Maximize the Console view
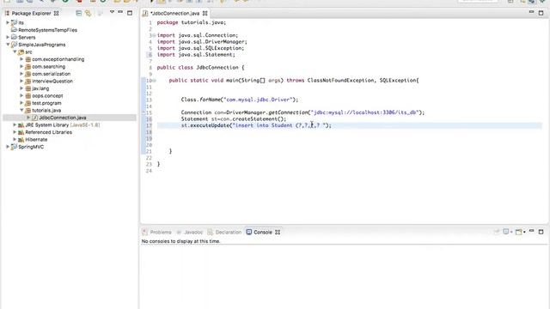 (x=541, y=232)
